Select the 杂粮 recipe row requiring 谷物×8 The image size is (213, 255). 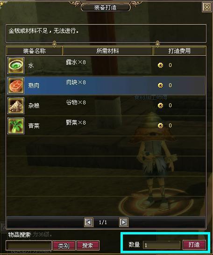106,106
